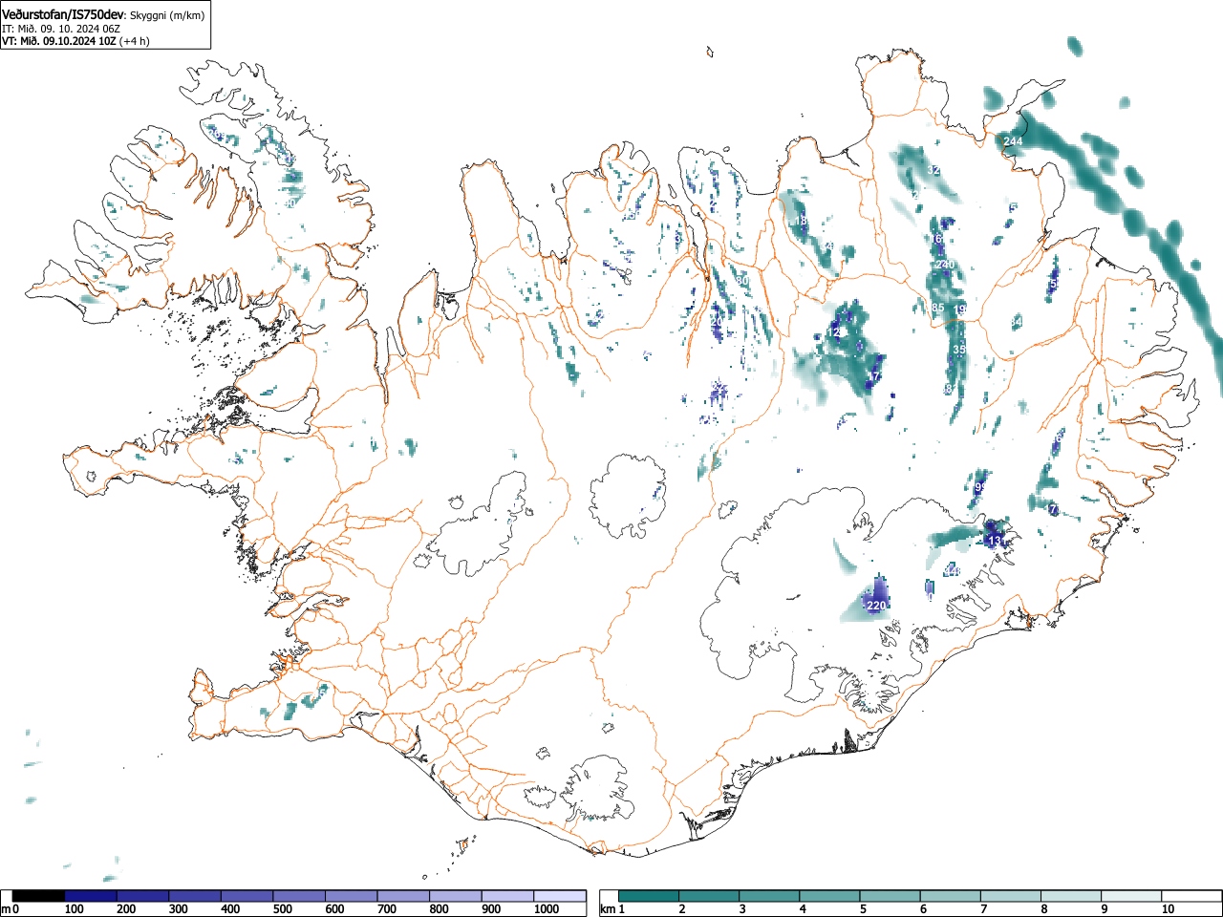Click the 'VT: Mið. 09.10.2024 10Z (+4 h)' line
Screen dimensions: 1223x917
click(75, 41)
